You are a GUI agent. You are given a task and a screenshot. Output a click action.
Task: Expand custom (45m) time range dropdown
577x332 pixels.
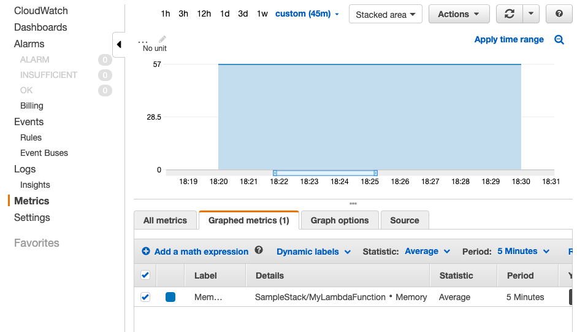[x=307, y=14]
